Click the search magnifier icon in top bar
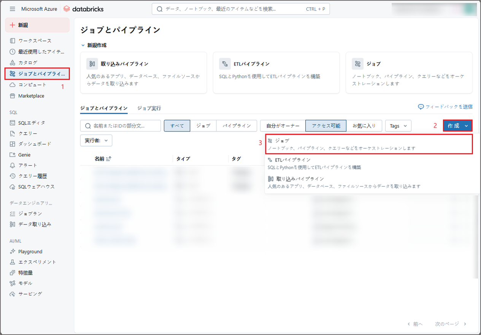This screenshot has height=335, width=481. pos(160,9)
